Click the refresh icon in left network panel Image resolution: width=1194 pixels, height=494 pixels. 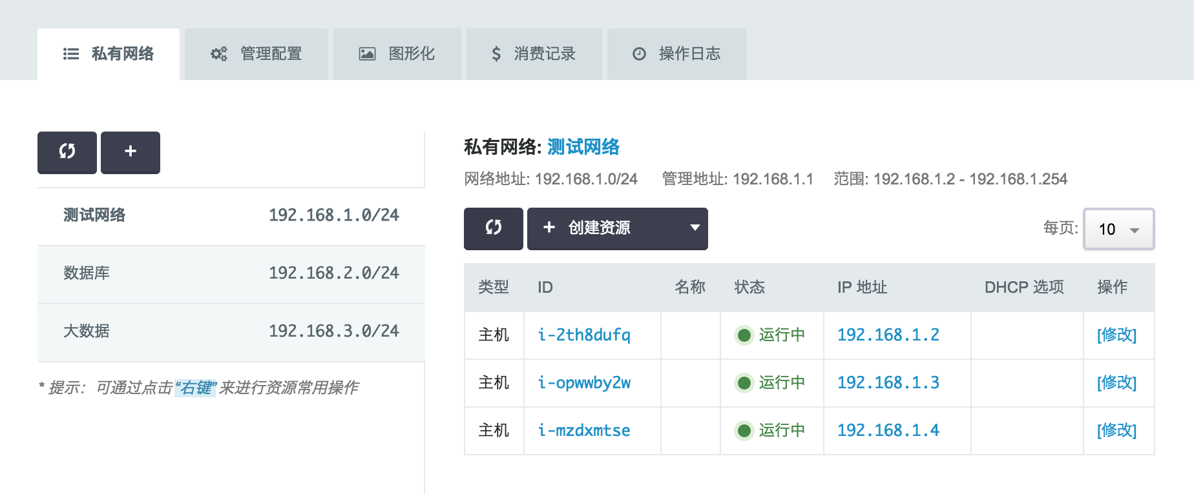coord(67,152)
